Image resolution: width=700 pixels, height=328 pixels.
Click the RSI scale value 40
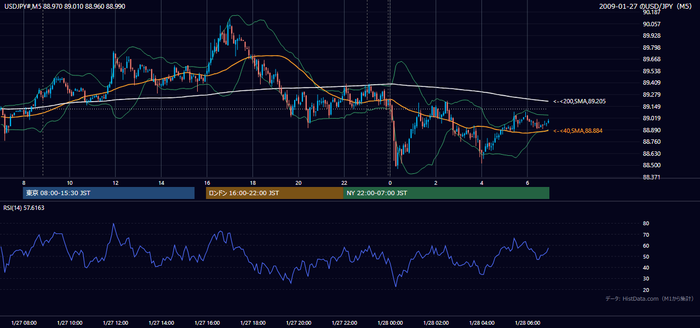[x=646, y=267]
